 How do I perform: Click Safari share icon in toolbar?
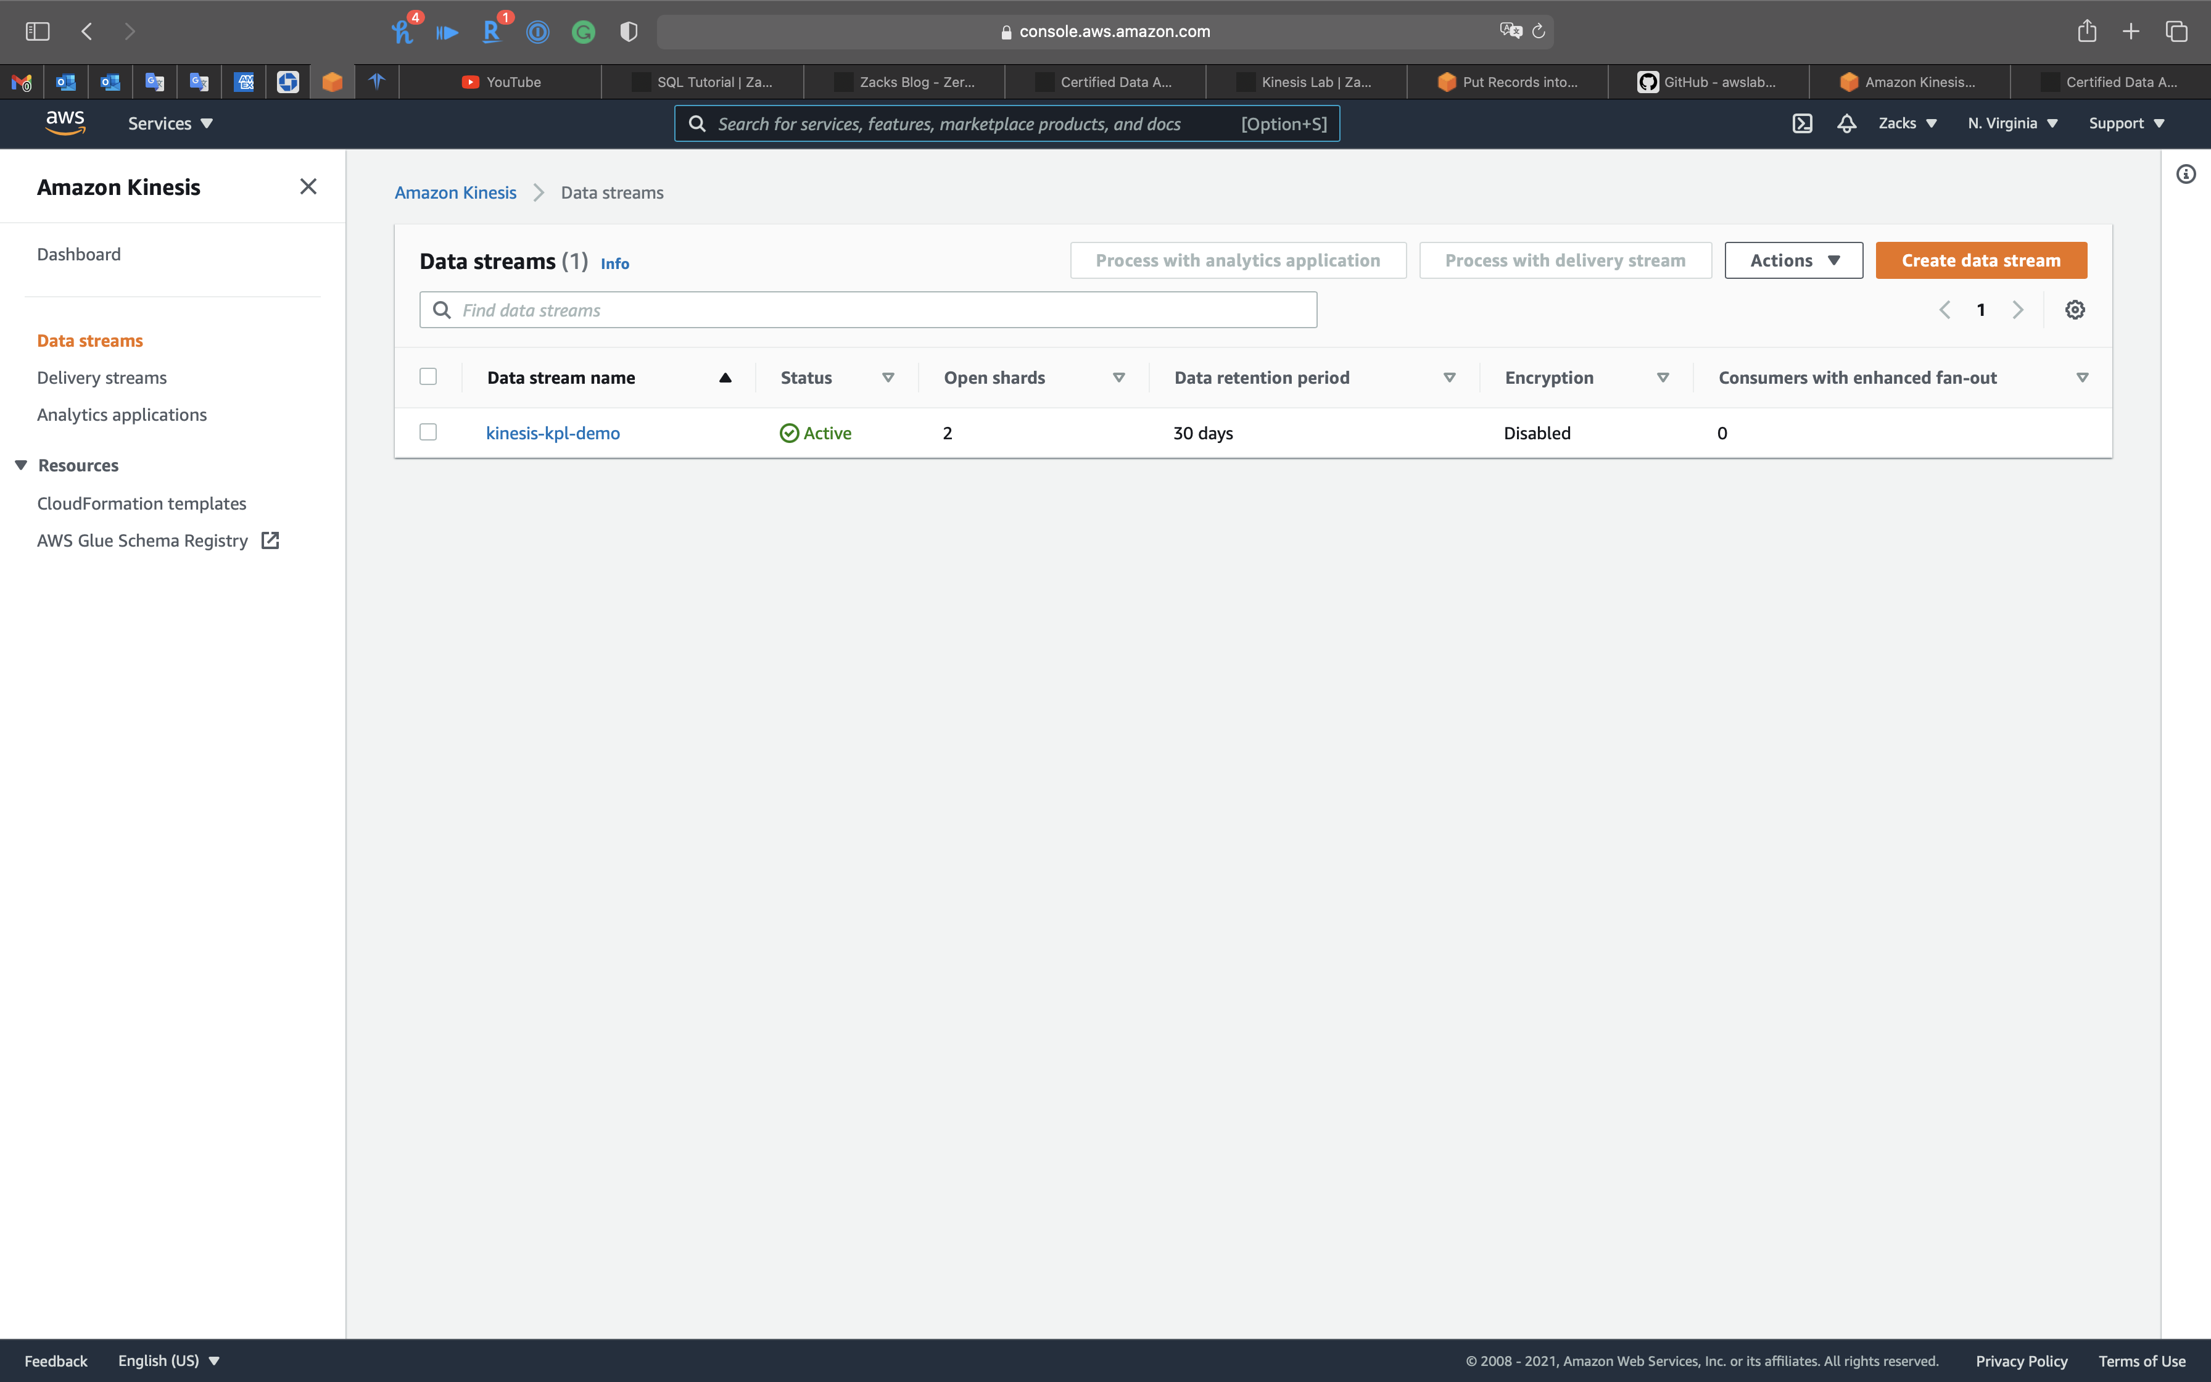pyautogui.click(x=2087, y=31)
